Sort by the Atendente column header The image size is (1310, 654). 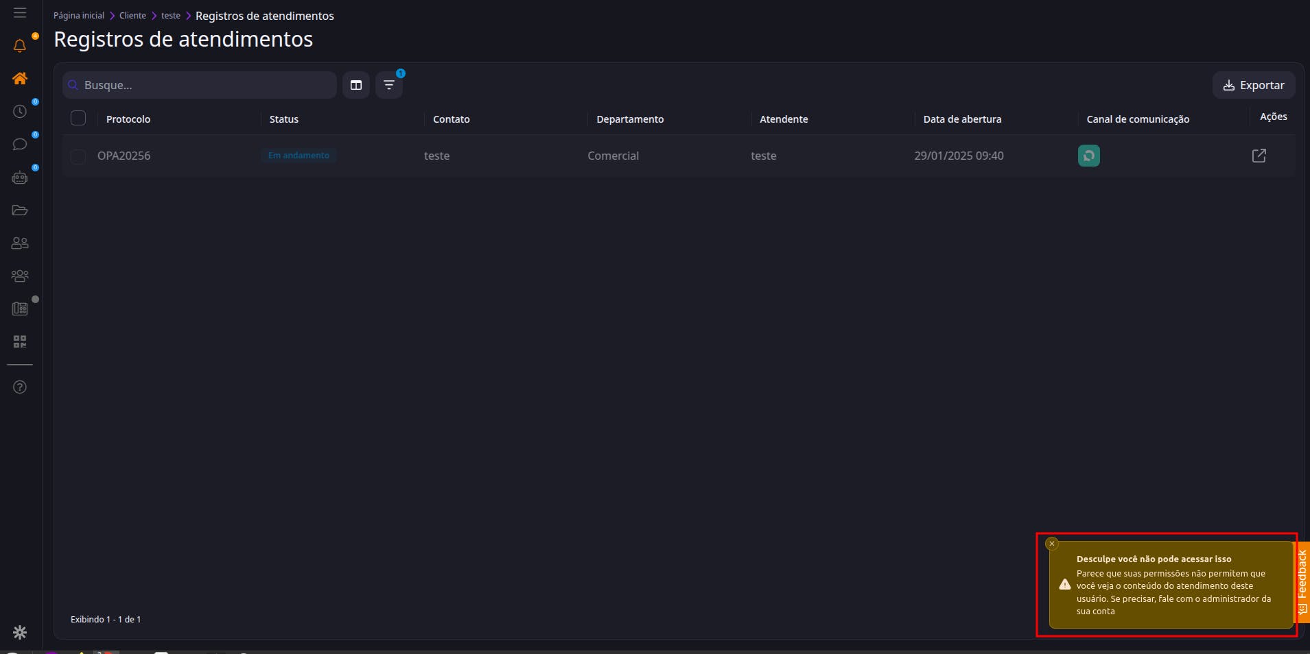(784, 119)
